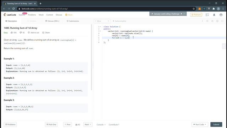Bookmark the page with the star icon

click(194, 9)
